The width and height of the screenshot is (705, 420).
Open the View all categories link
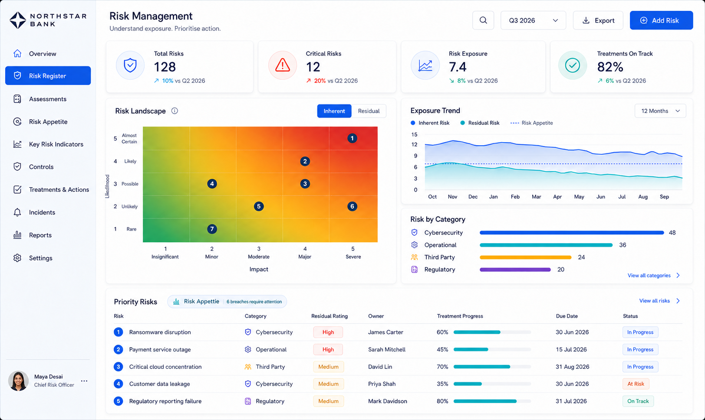pyautogui.click(x=649, y=276)
